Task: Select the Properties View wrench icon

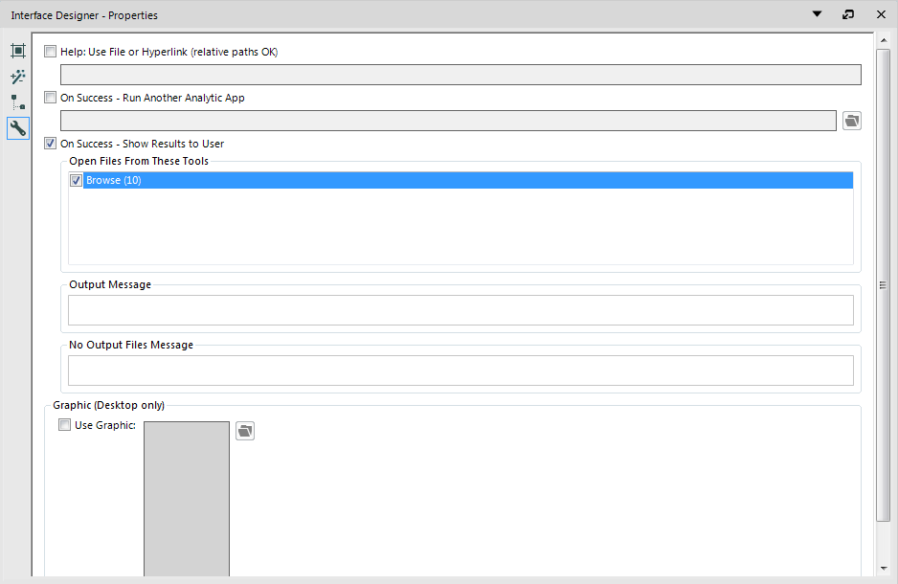Action: [17, 127]
